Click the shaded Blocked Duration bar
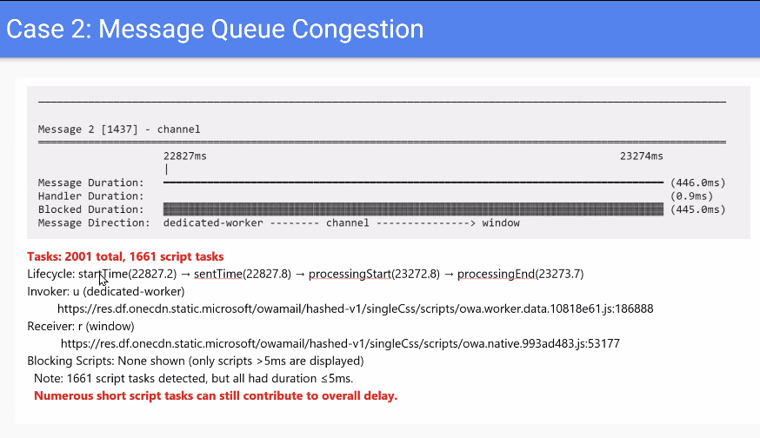Viewport: 760px width, 438px height. tap(413, 209)
